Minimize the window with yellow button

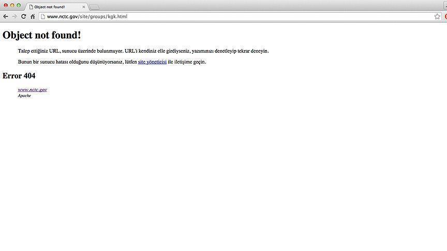(x=12, y=5)
